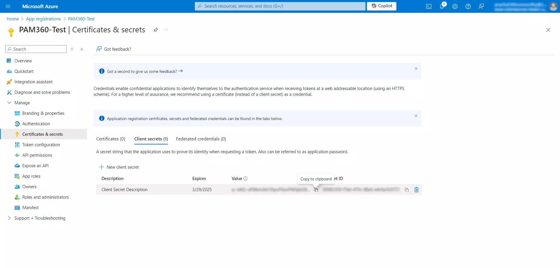560x268 pixels.
Task: Open the feedback icon in top bar
Action: (481, 6)
